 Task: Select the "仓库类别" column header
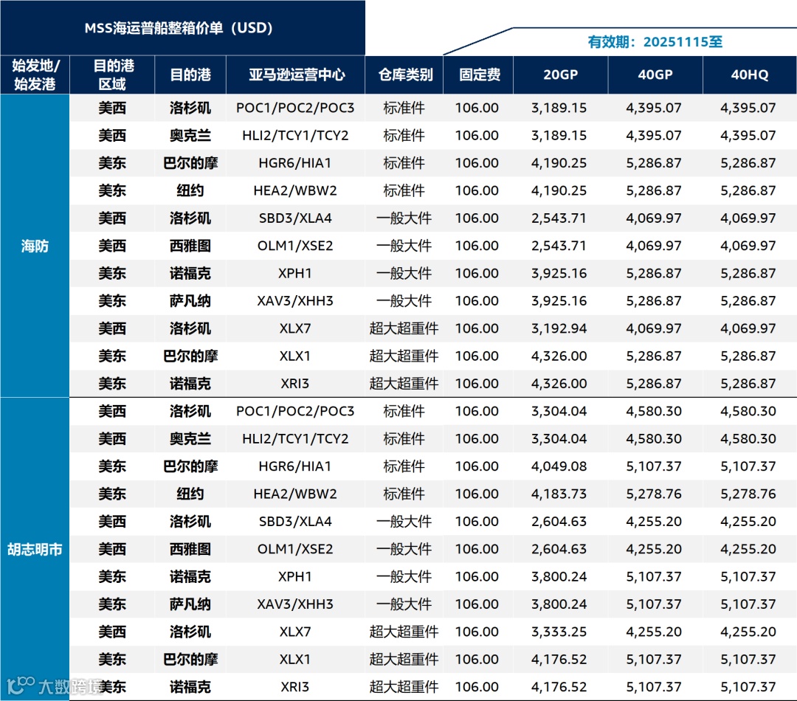click(x=405, y=75)
